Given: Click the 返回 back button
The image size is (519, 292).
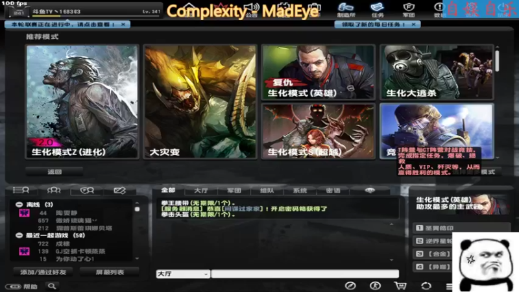Looking at the screenshot, I should 54,172.
